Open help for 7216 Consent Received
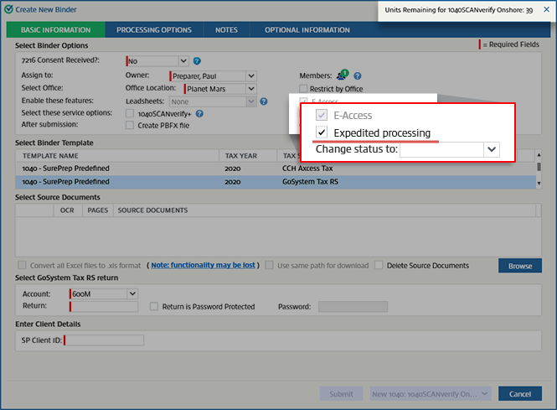Screen dimensions: 557x410 click(197, 61)
